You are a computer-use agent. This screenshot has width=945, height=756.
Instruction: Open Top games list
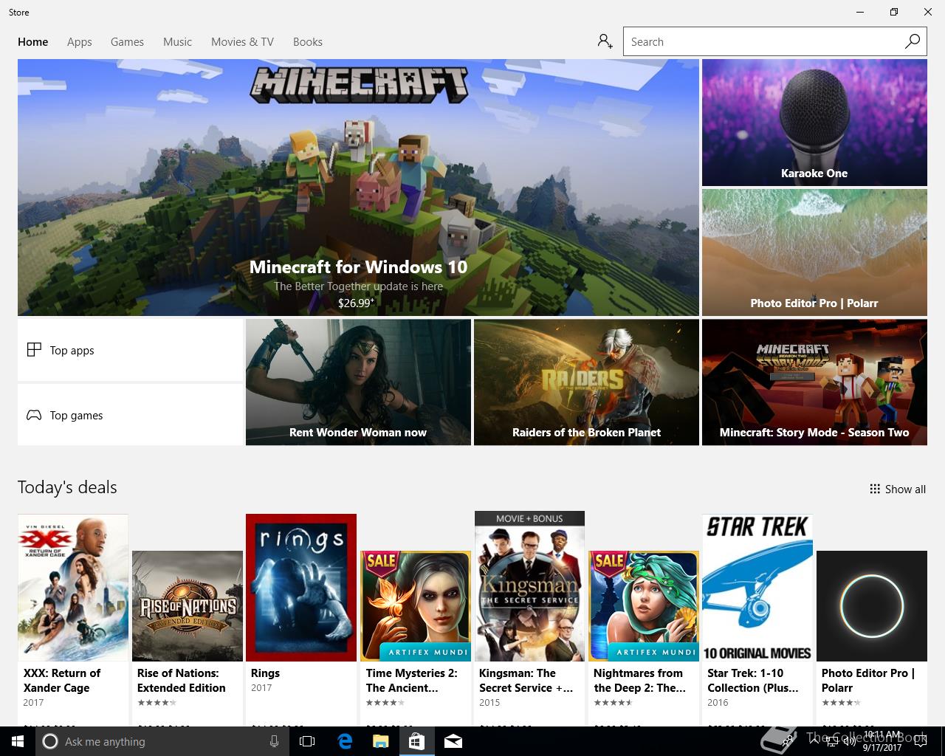coord(130,415)
